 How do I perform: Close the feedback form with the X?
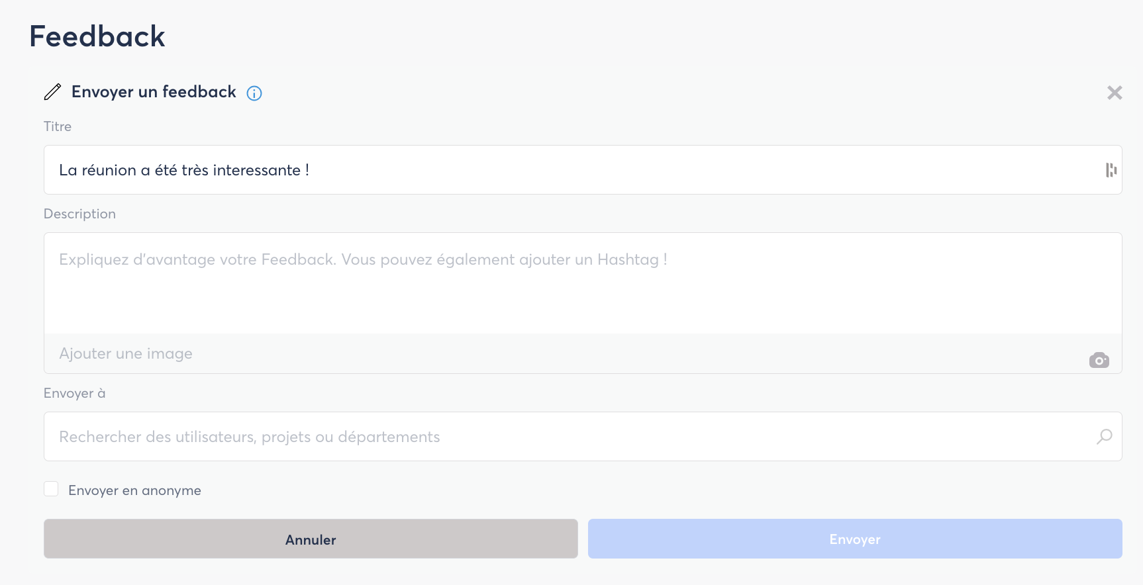coord(1115,93)
